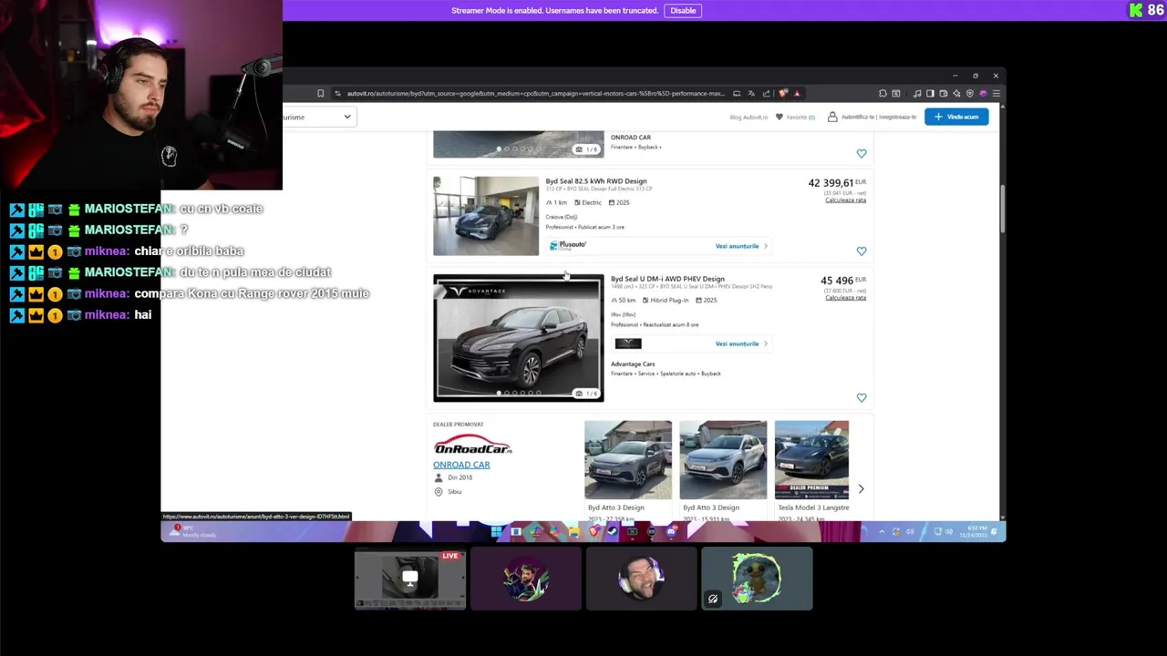
Task: Open ONROAD CAR dealer link
Action: [461, 465]
